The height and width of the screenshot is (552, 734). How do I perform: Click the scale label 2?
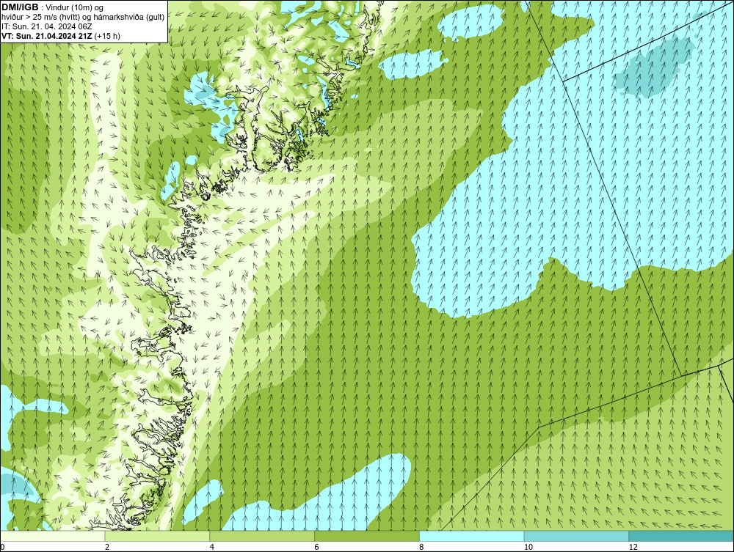click(107, 547)
